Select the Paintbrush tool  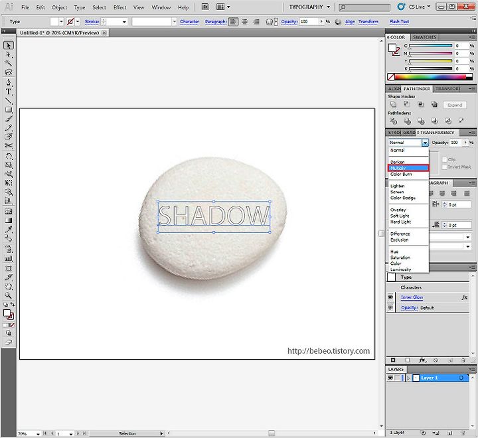9,119
